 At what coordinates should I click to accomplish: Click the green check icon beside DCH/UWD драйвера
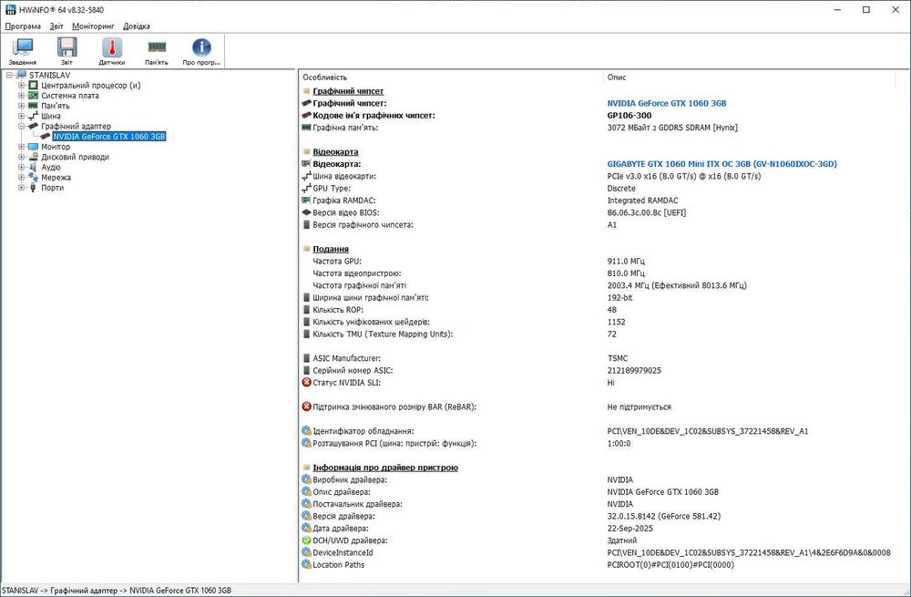click(x=307, y=540)
